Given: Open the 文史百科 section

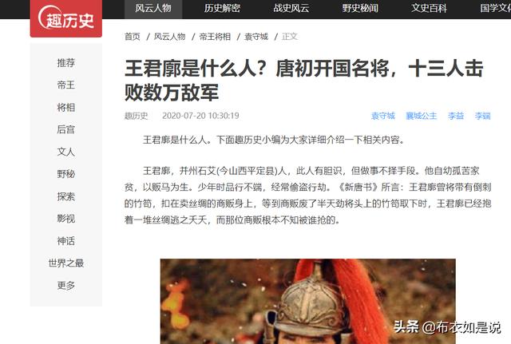Looking at the screenshot, I should (x=429, y=8).
